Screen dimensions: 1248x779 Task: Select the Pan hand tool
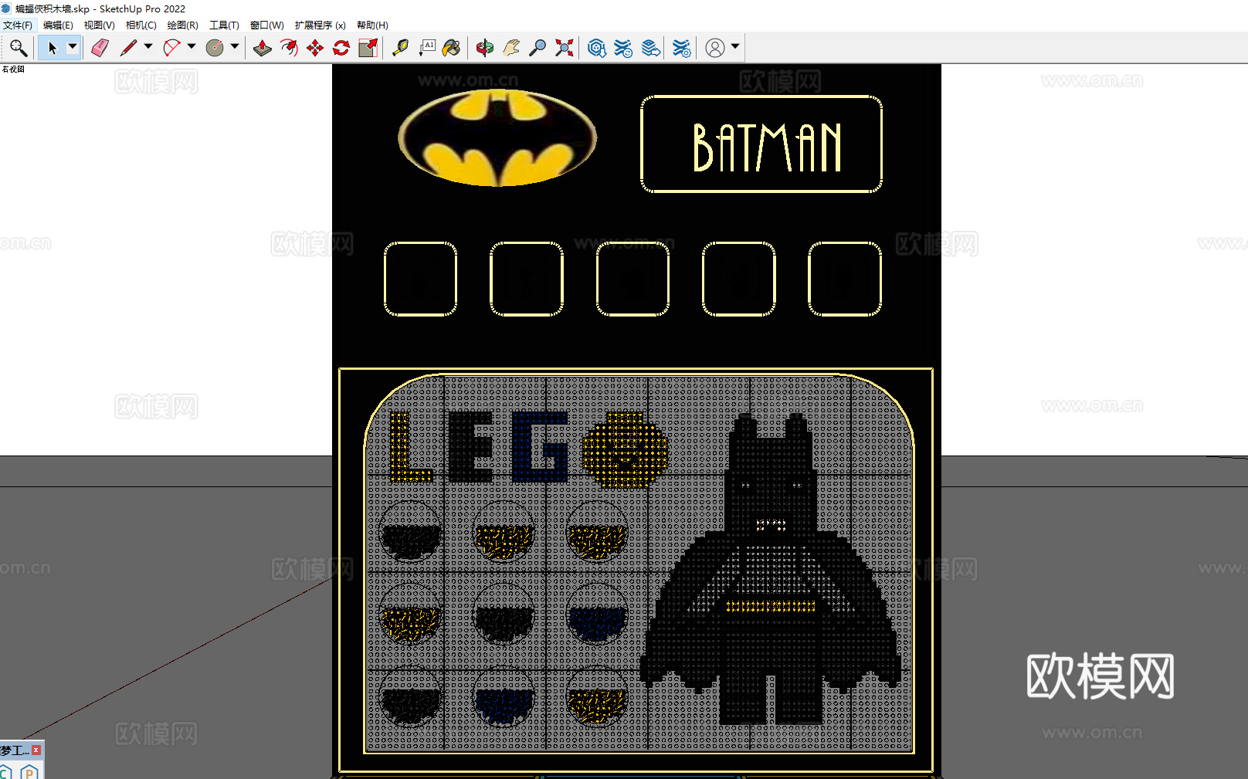point(510,48)
